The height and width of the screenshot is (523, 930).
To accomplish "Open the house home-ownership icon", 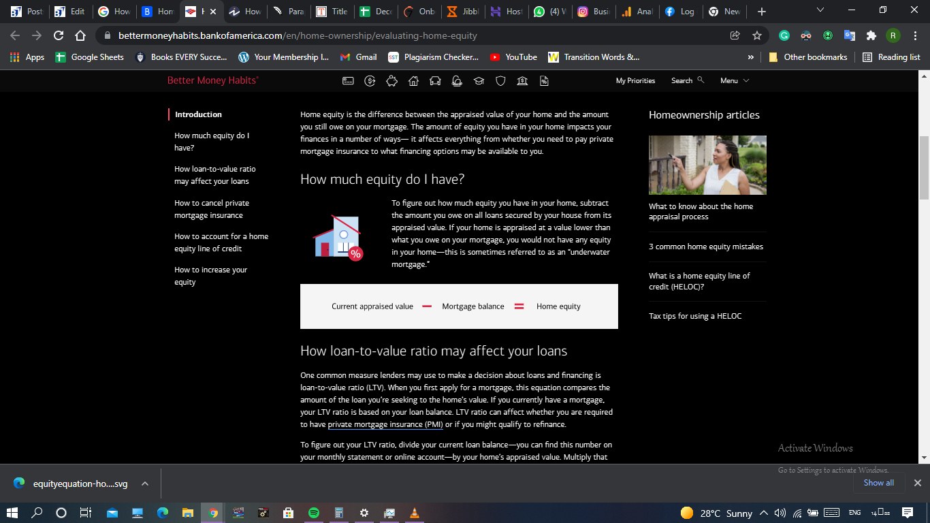I will [413, 81].
